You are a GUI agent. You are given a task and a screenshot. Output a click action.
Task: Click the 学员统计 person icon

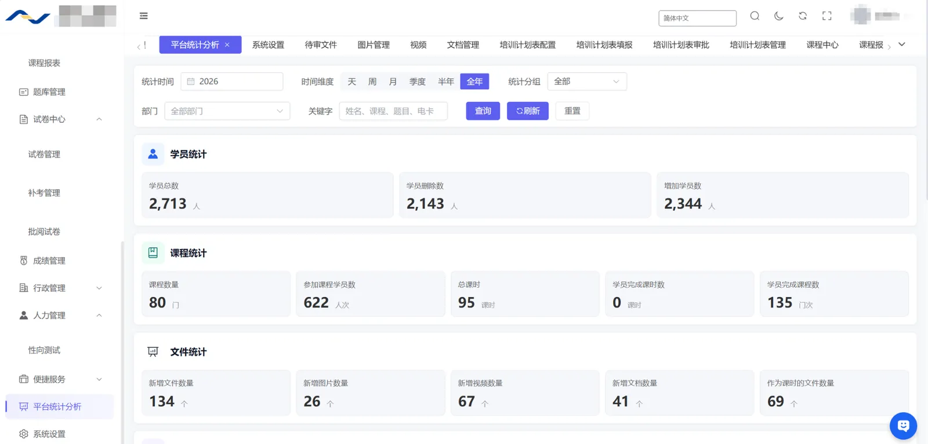coord(153,154)
